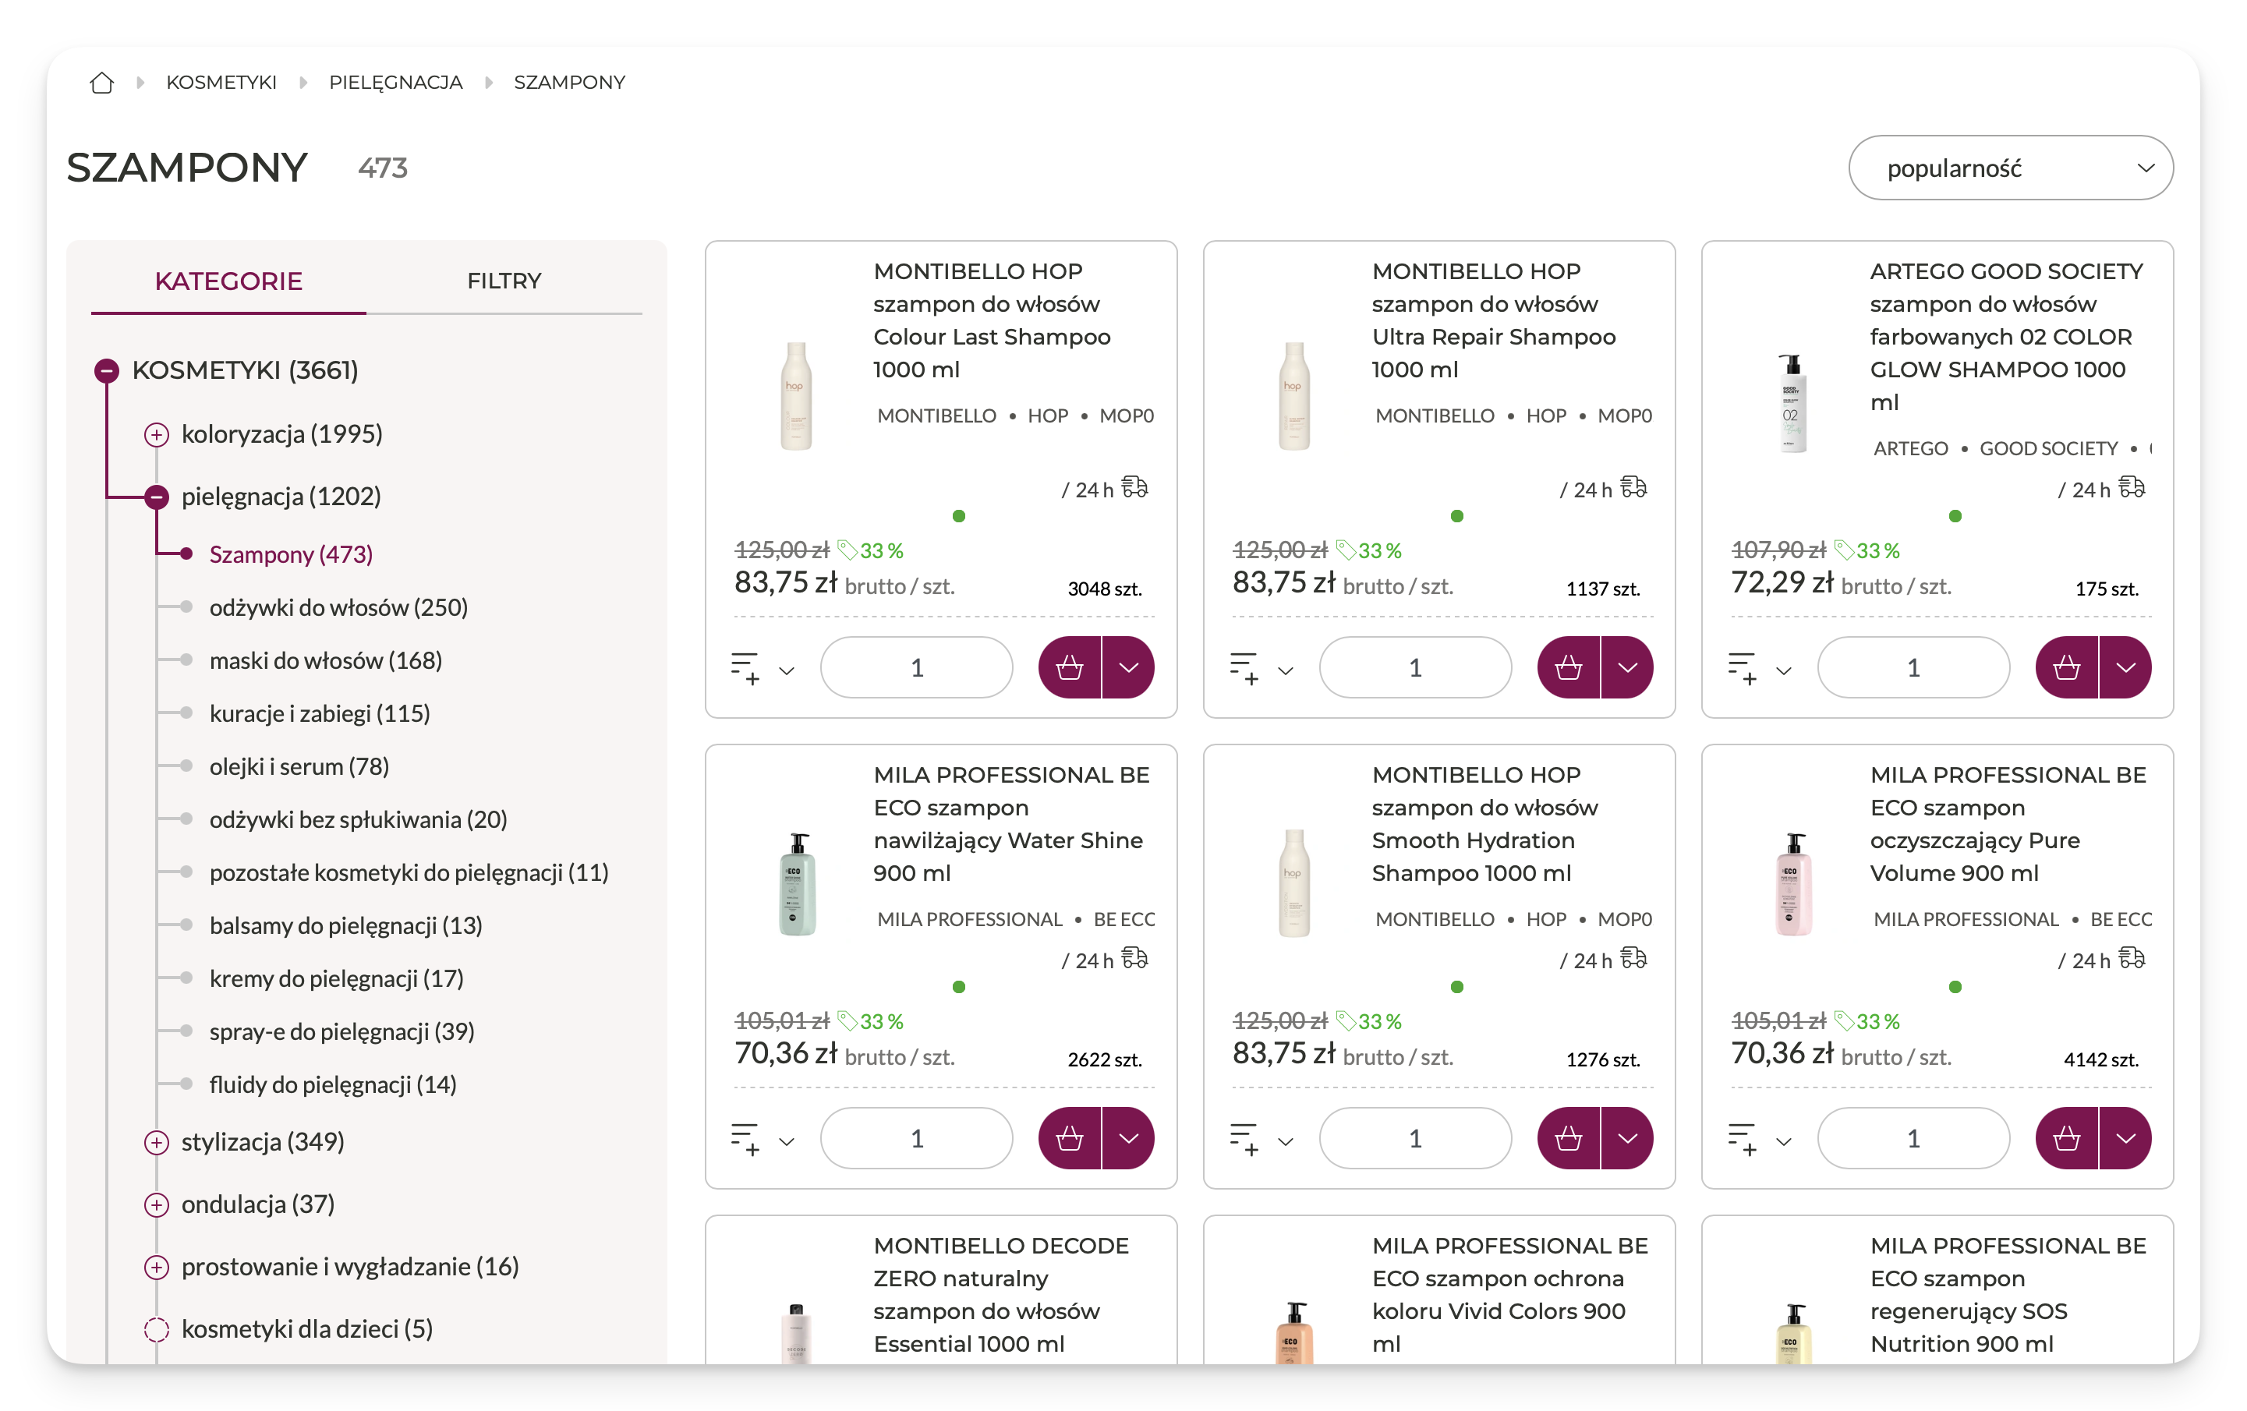This screenshot has width=2247, height=1411.
Task: Select the KATEGORIE tab
Action: tap(228, 281)
